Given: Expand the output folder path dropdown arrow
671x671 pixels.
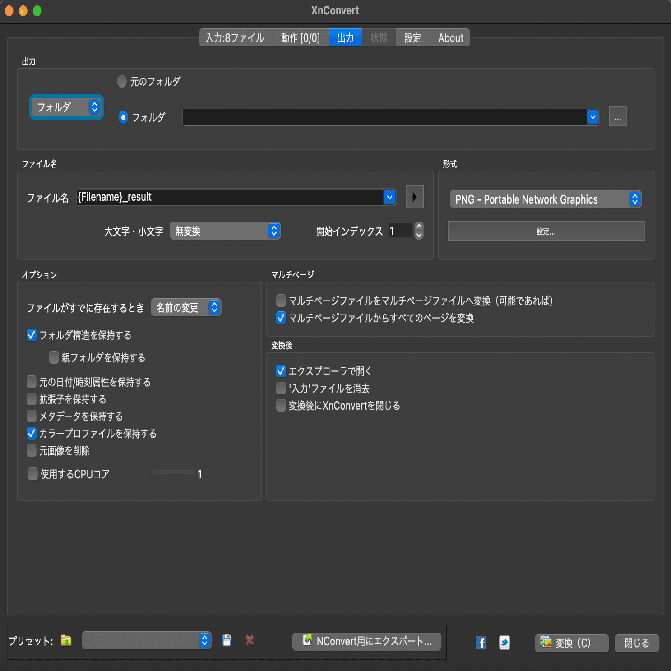Looking at the screenshot, I should [x=593, y=117].
